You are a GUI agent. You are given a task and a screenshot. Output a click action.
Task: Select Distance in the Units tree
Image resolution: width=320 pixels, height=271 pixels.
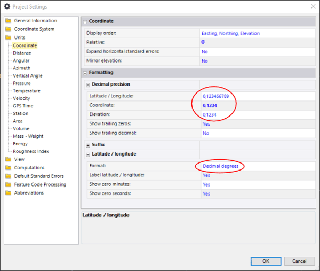tap(22, 53)
